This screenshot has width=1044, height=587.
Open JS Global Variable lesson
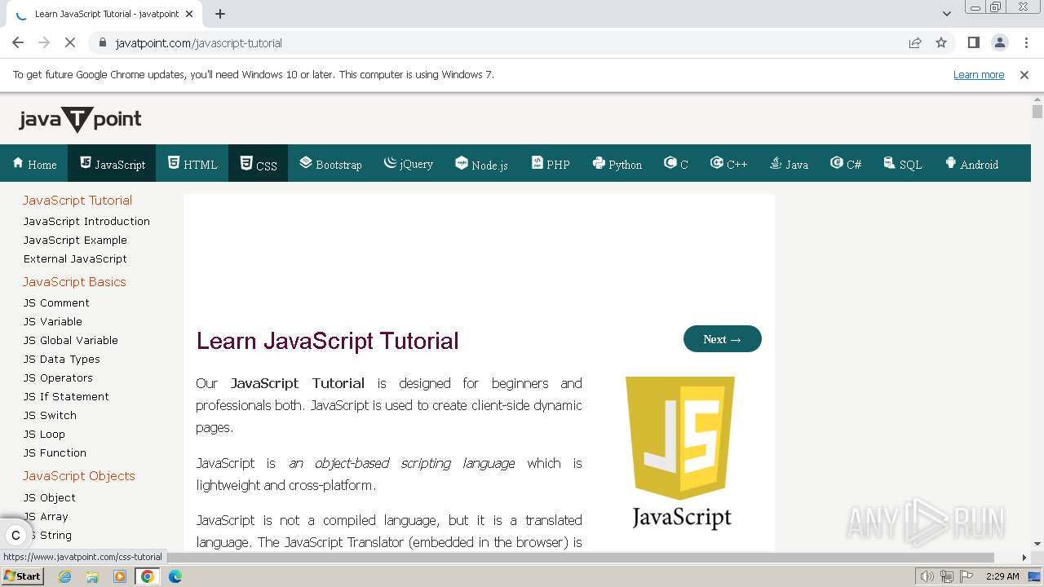(x=71, y=340)
